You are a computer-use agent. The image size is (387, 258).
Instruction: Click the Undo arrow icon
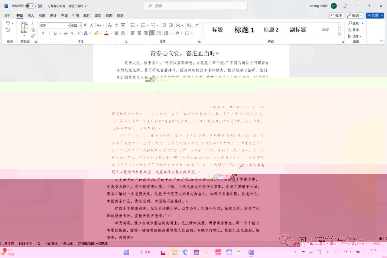coord(8,23)
